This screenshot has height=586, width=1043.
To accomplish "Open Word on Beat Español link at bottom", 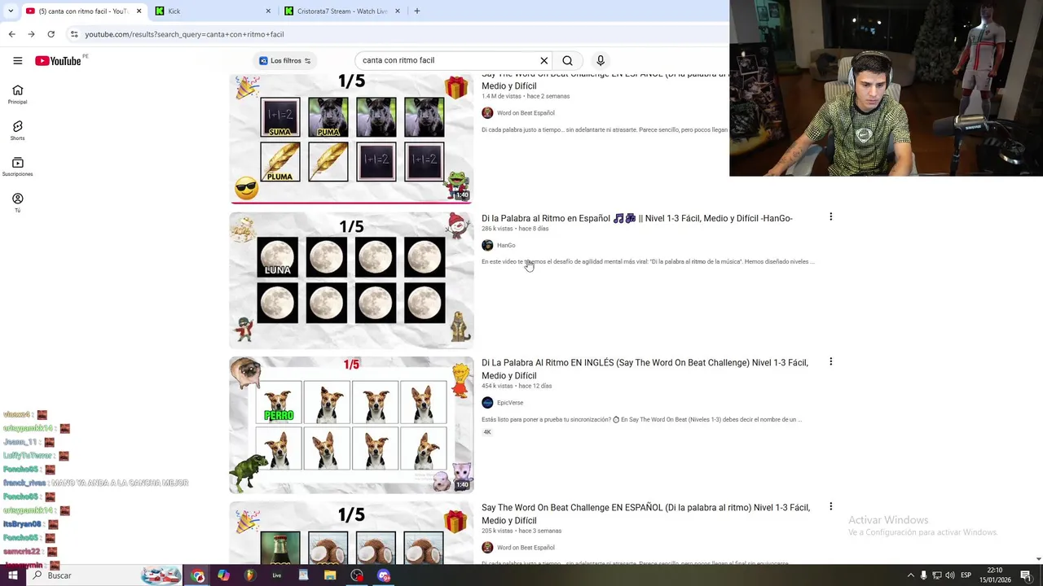I will point(526,548).
